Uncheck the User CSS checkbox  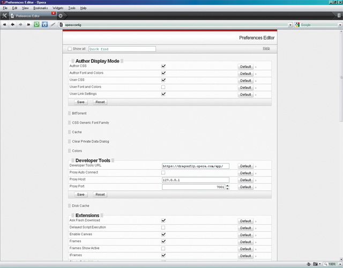click(x=163, y=80)
